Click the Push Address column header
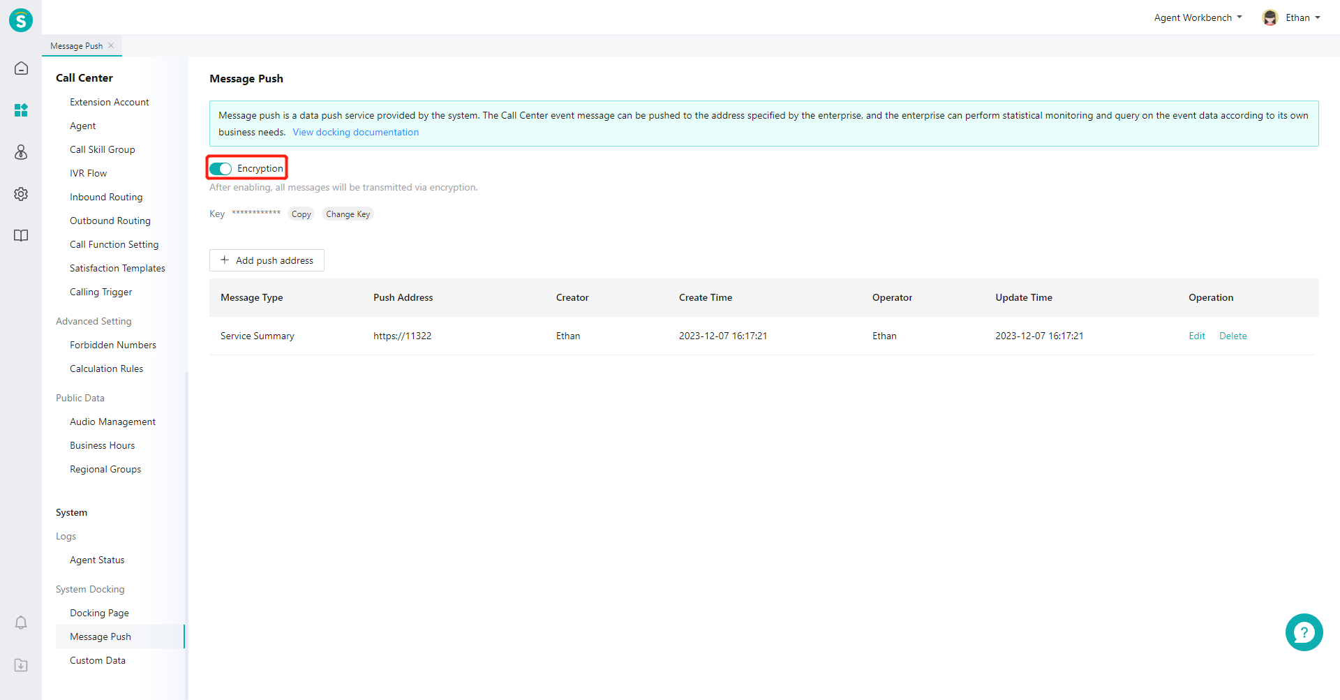The width and height of the screenshot is (1340, 700). [x=403, y=297]
